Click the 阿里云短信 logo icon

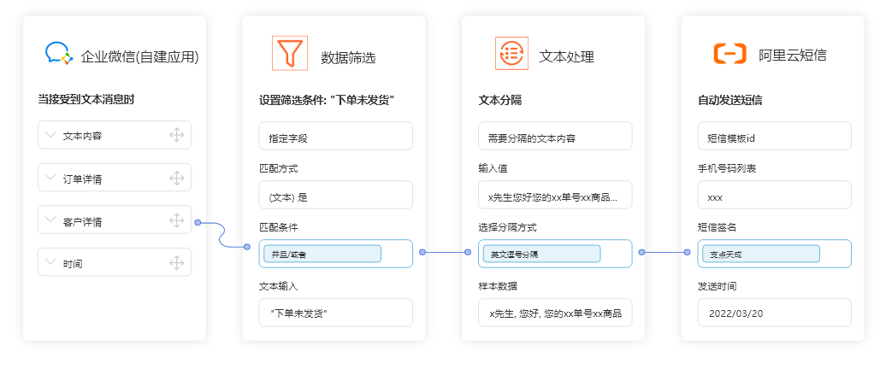click(x=729, y=55)
